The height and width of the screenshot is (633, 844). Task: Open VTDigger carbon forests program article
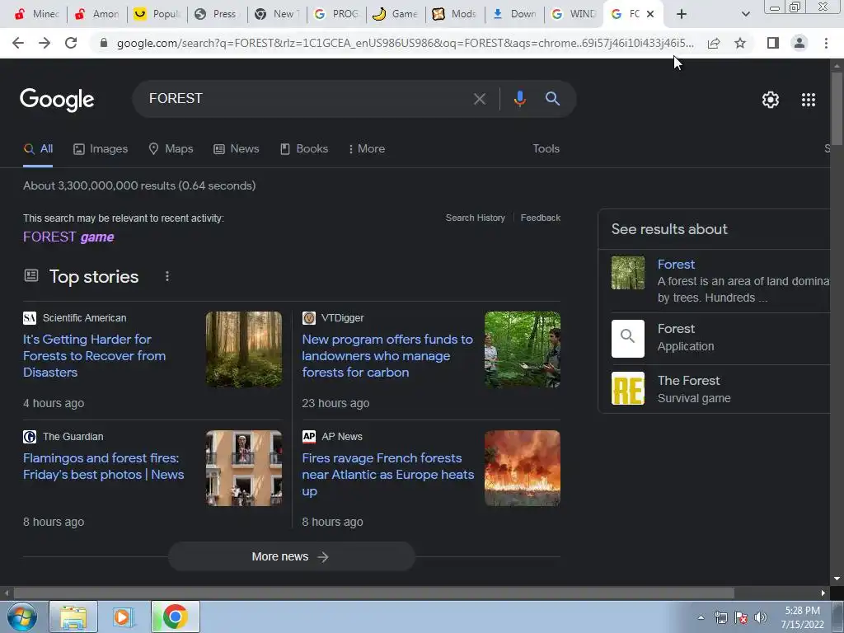(x=387, y=356)
